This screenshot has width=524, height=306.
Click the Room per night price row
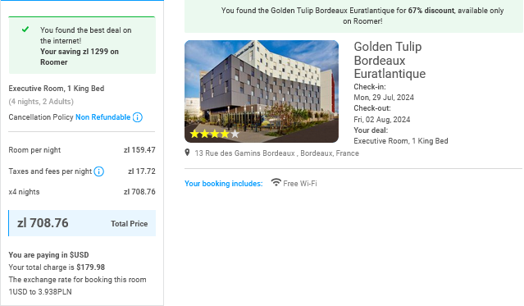82,150
